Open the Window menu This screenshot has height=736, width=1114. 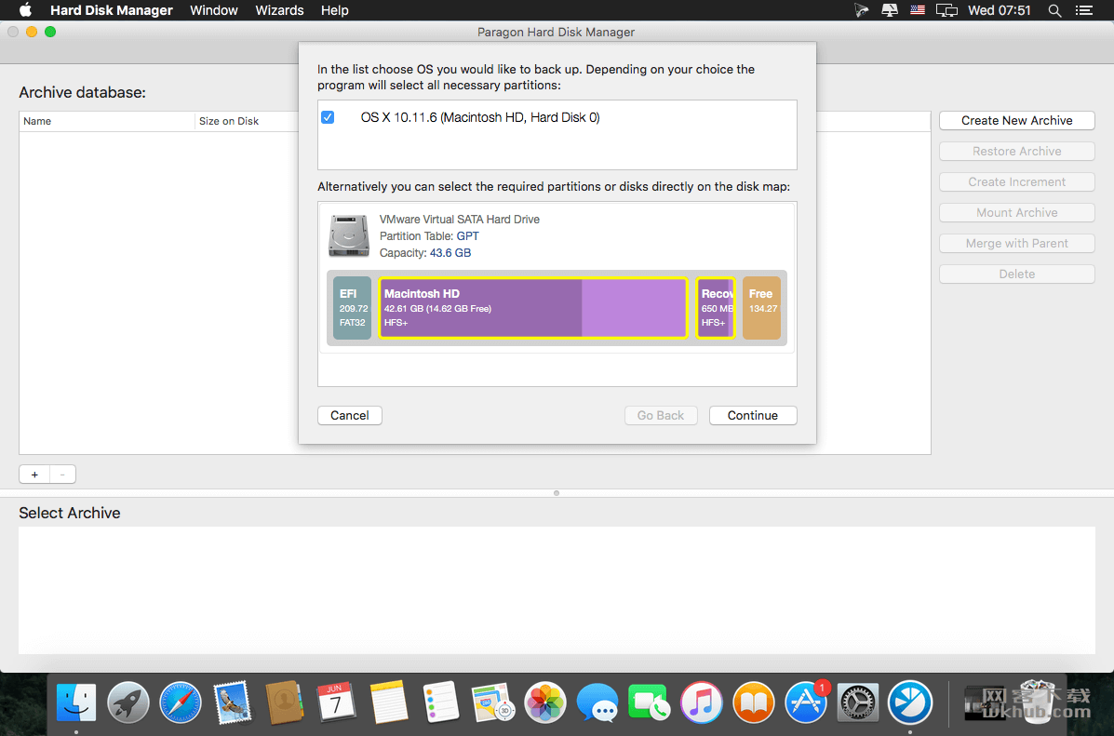click(x=214, y=10)
